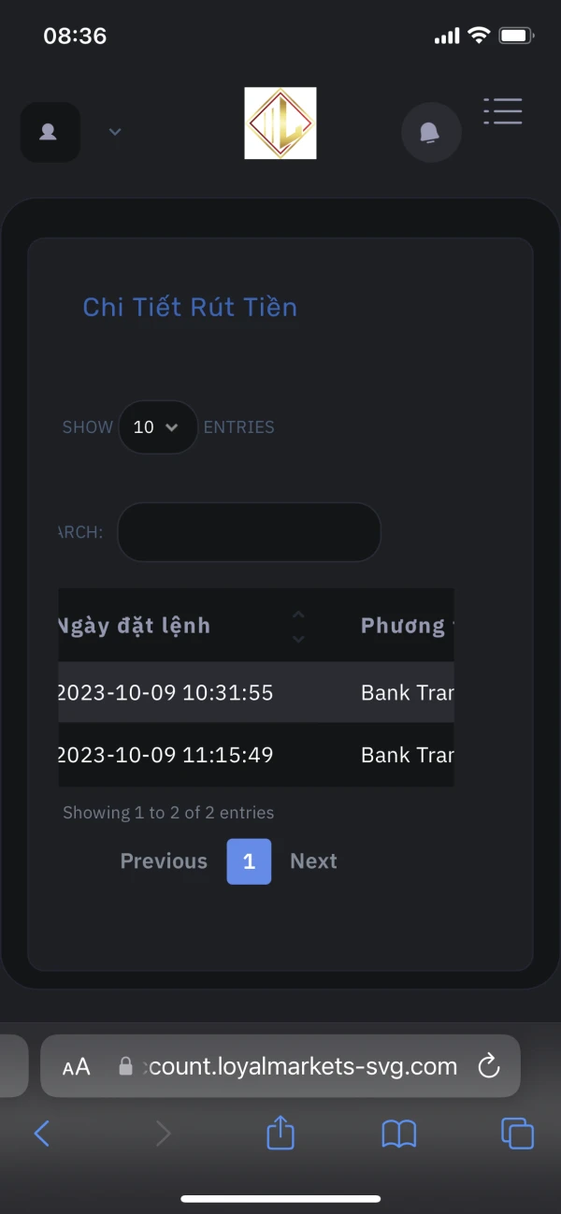Tap the user profile avatar icon
Screen dimensions: 561x1214
click(49, 132)
